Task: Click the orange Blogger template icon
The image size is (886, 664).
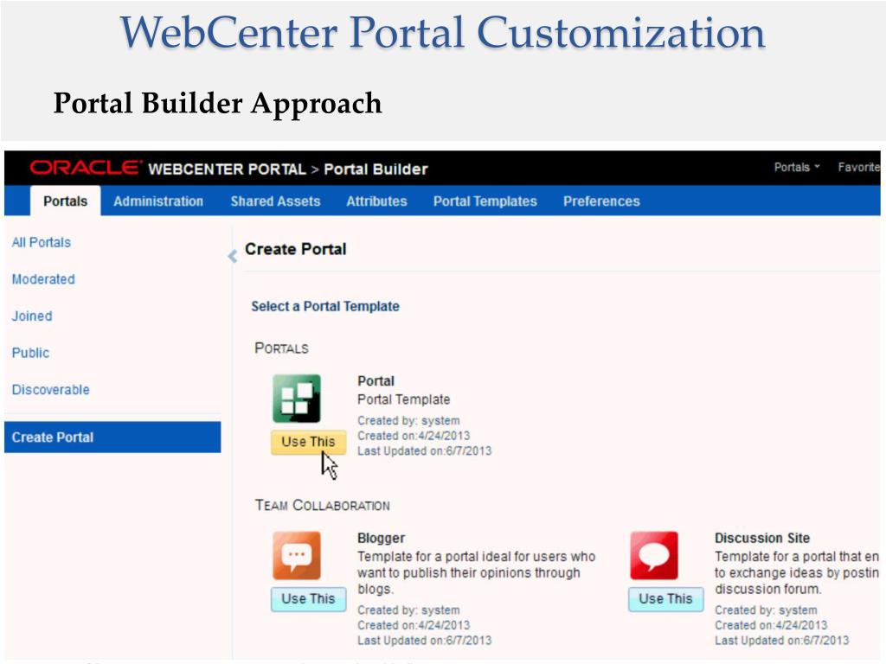Action: coord(297,556)
